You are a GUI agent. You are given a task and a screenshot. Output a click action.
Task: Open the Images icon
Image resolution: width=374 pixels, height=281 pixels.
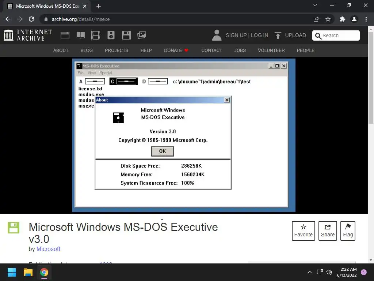[x=142, y=35]
